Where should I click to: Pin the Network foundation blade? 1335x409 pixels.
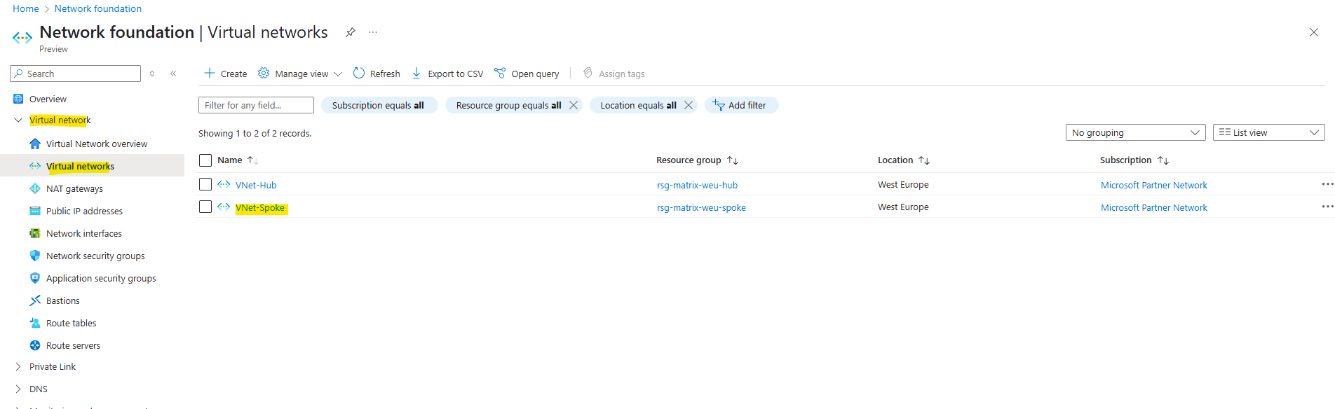(351, 32)
